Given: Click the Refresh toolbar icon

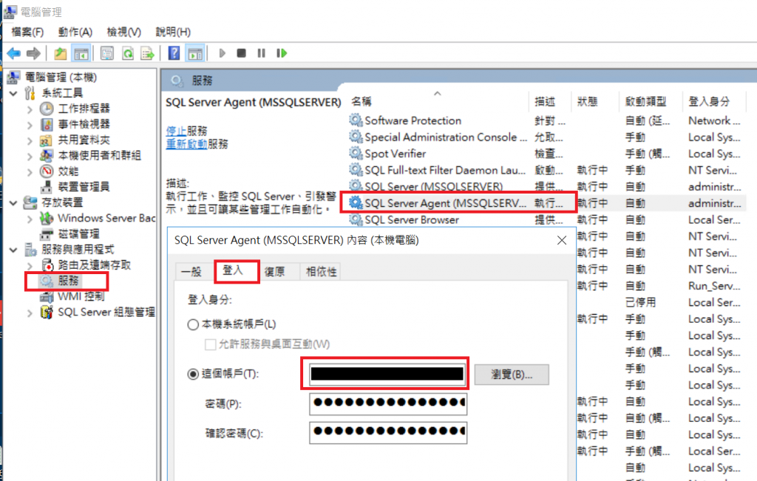Looking at the screenshot, I should (x=127, y=53).
